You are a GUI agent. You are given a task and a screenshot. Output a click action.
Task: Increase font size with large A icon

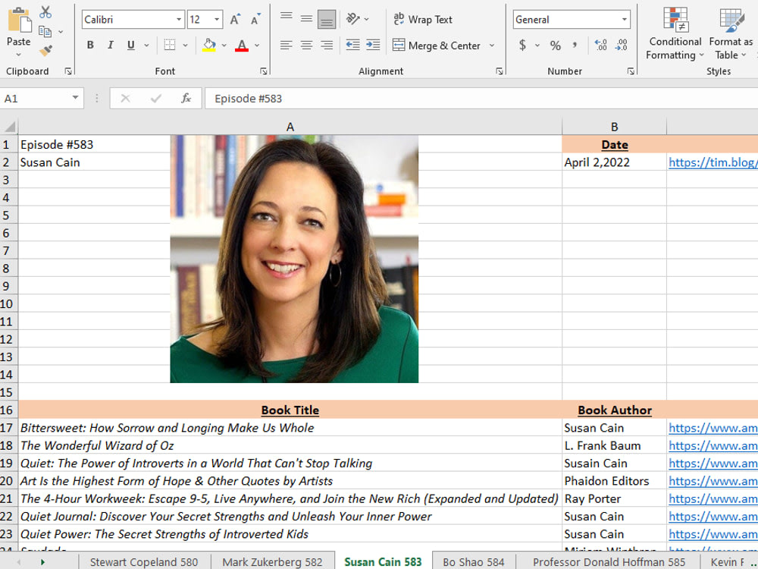coord(235,20)
